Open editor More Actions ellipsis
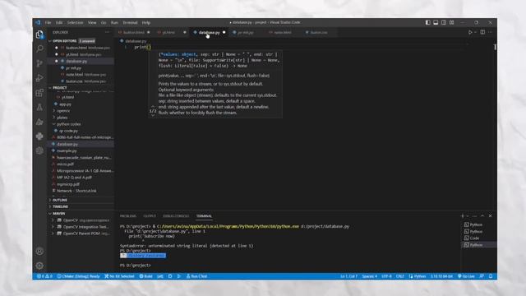526x296 pixels. coord(490,32)
